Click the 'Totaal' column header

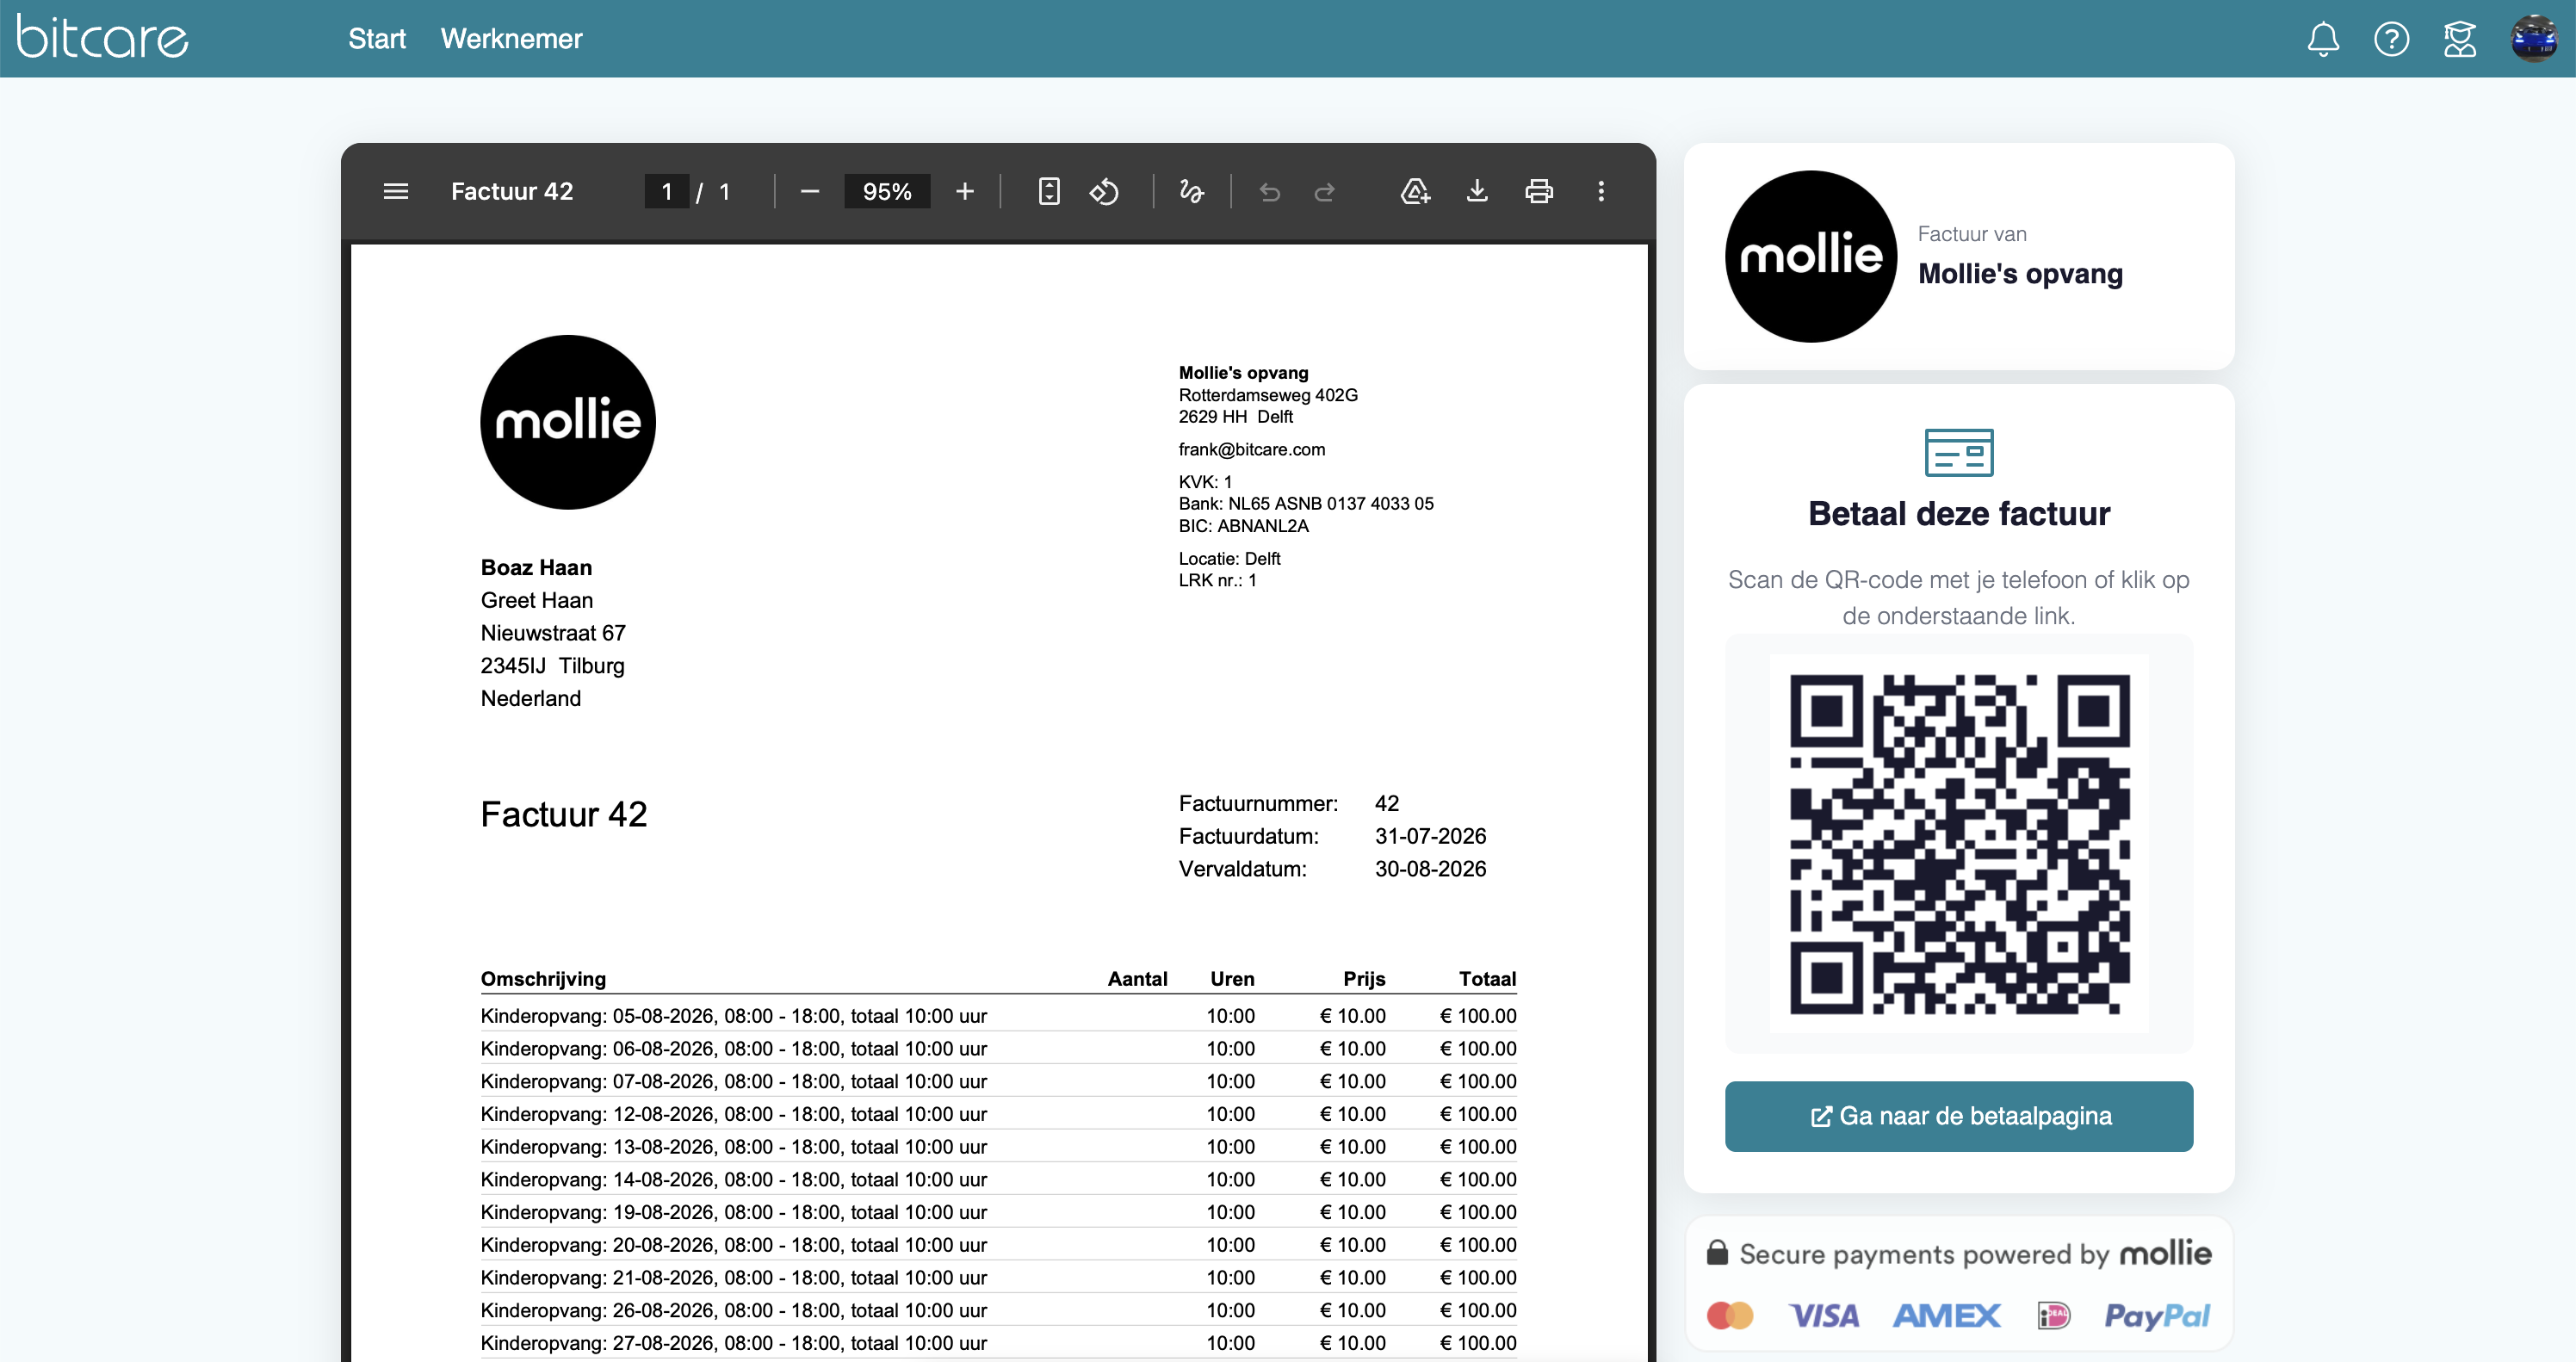[1487, 979]
